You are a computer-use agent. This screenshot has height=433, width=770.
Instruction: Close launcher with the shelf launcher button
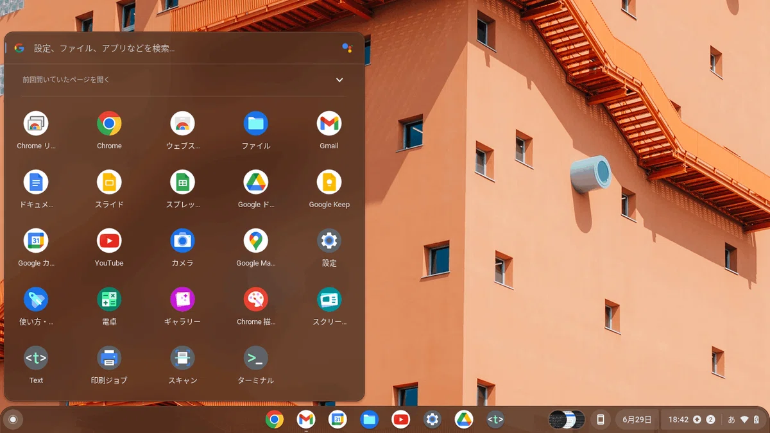[12, 420]
